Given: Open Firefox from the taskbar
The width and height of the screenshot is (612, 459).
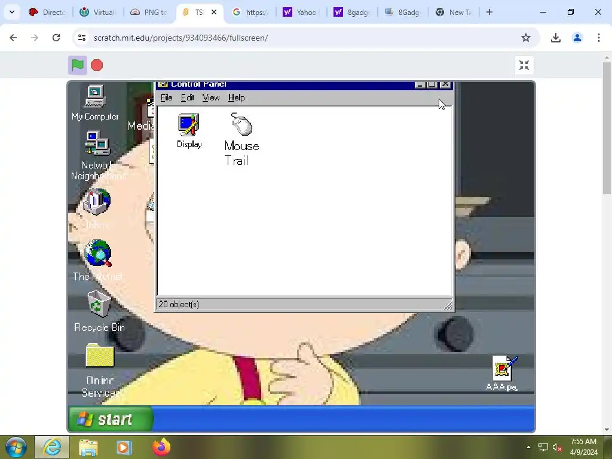Looking at the screenshot, I should 161,447.
